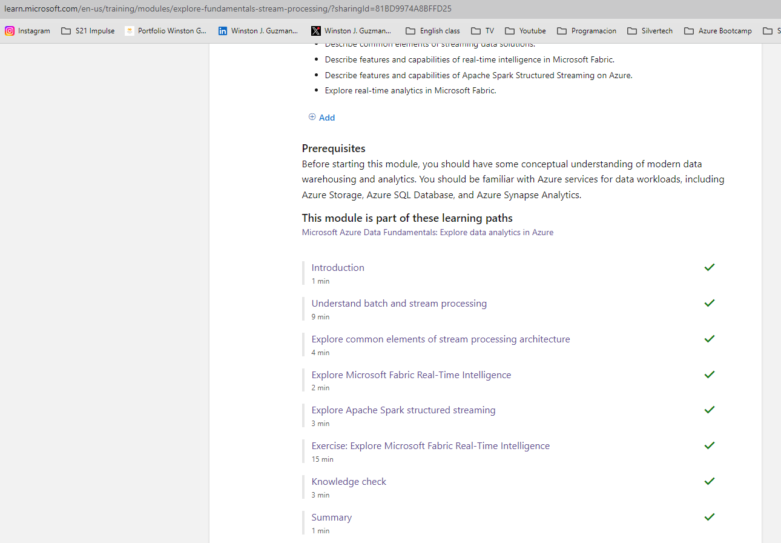Click the Prerequisites heading

(334, 148)
